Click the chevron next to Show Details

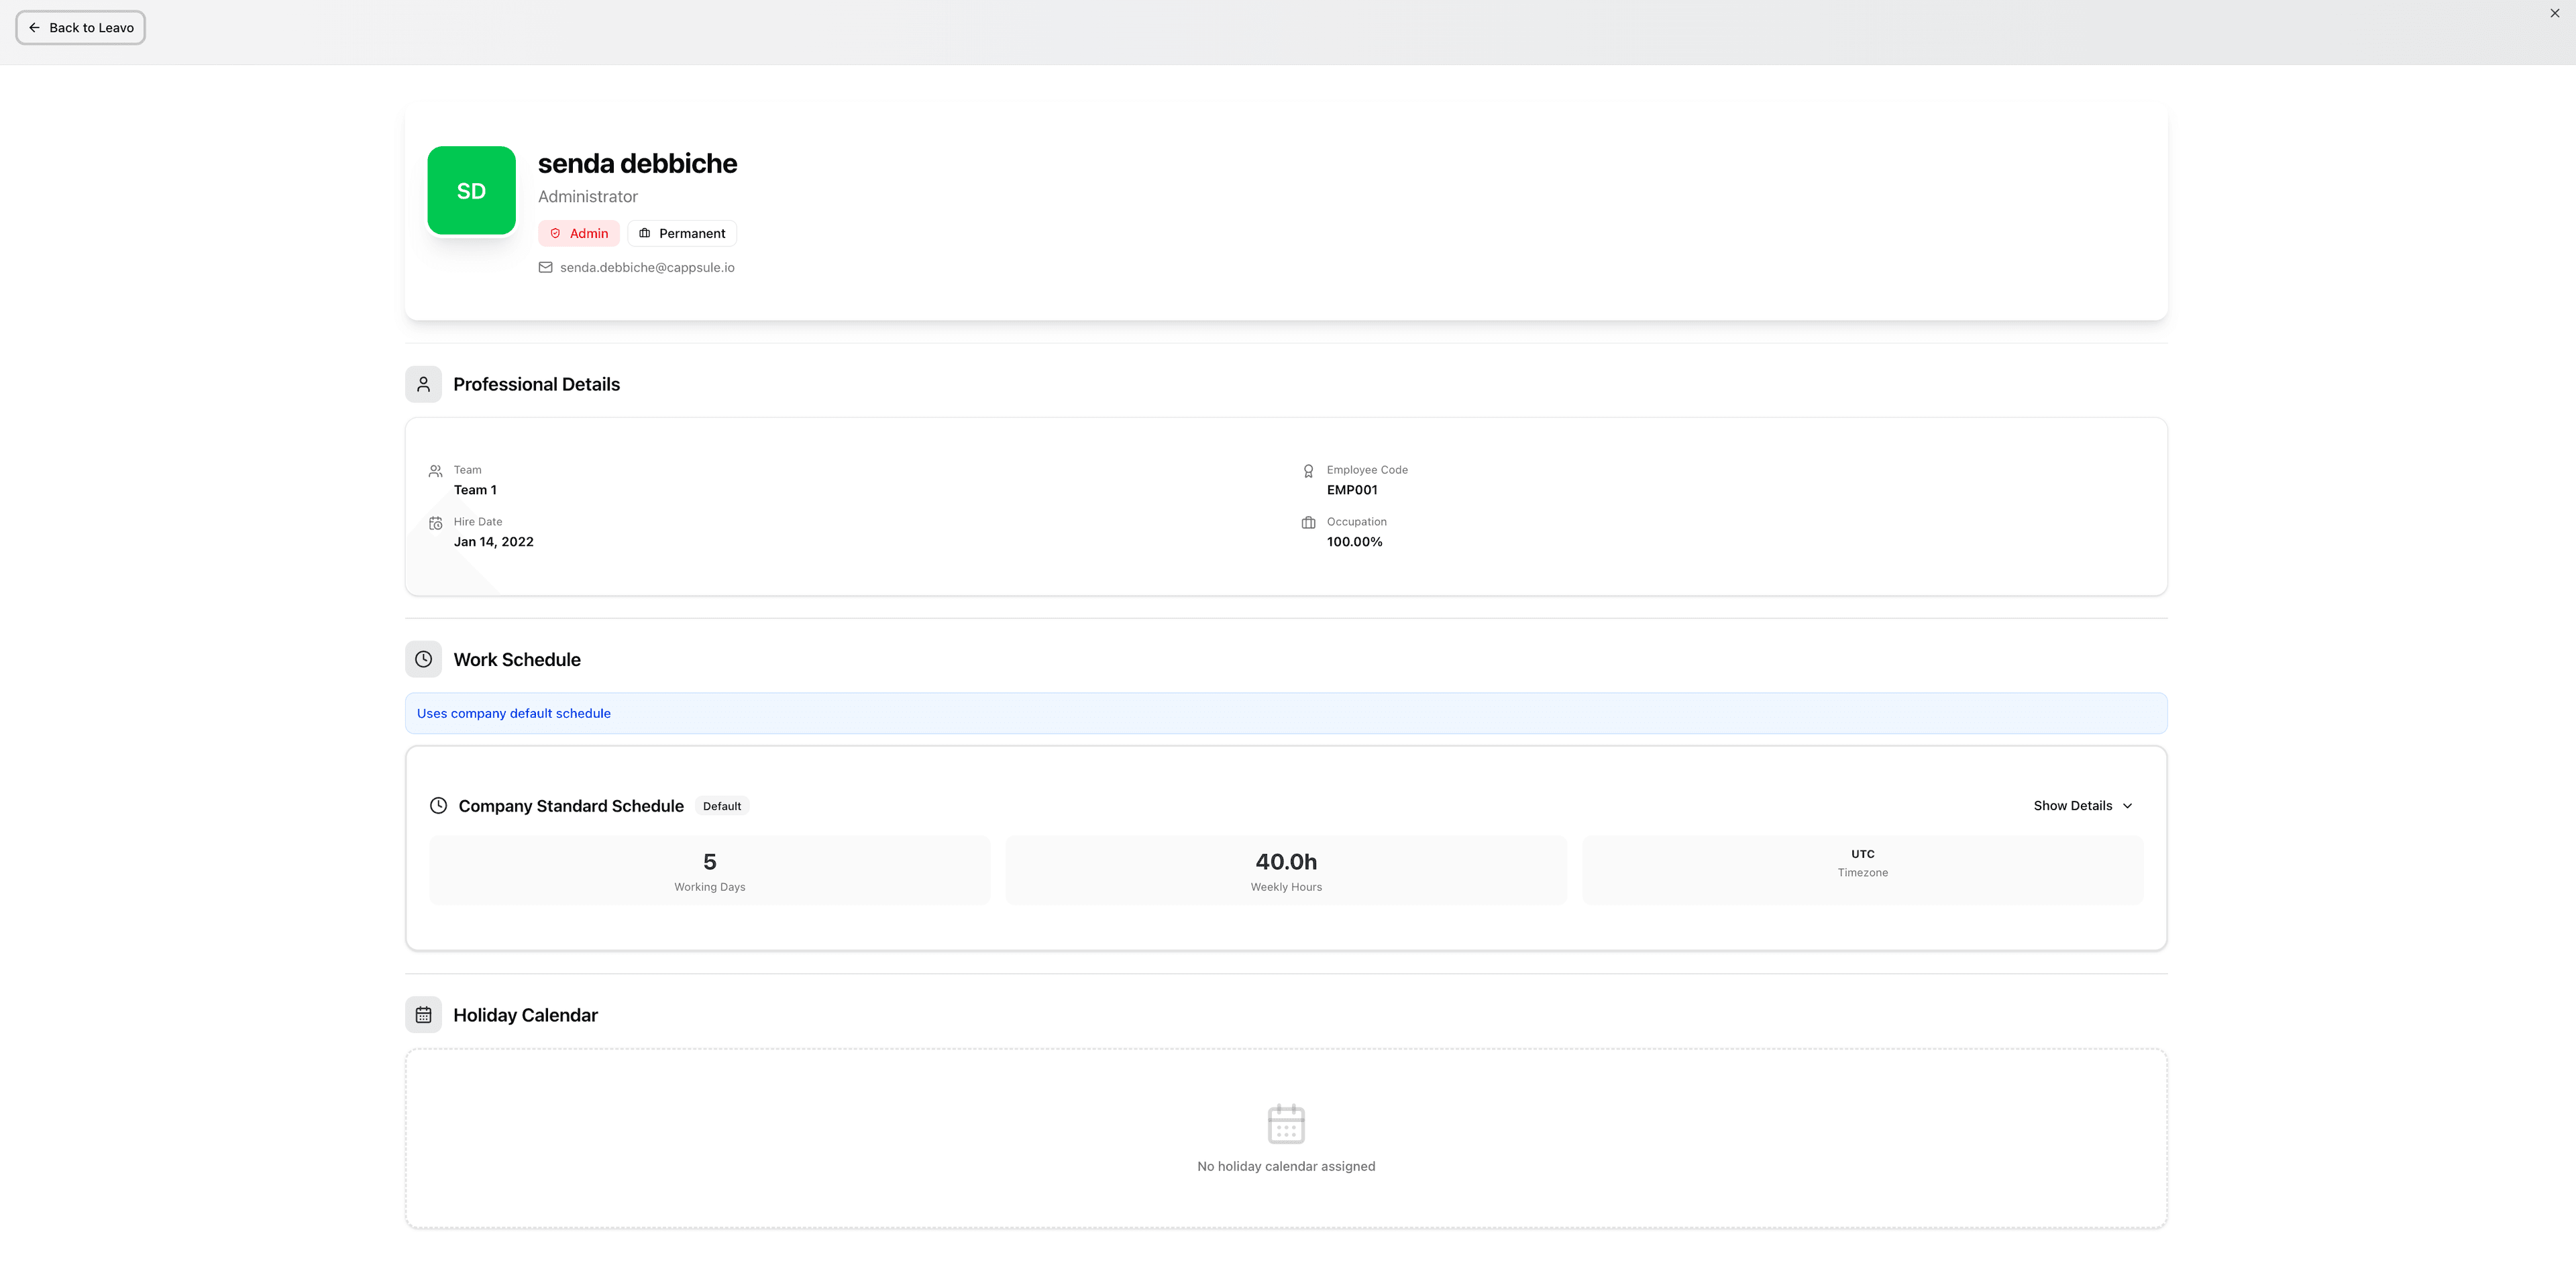click(x=2127, y=806)
